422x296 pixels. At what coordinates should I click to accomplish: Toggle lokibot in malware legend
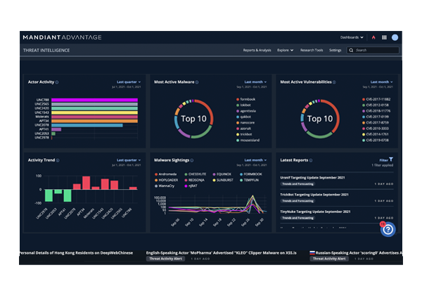[x=243, y=105]
